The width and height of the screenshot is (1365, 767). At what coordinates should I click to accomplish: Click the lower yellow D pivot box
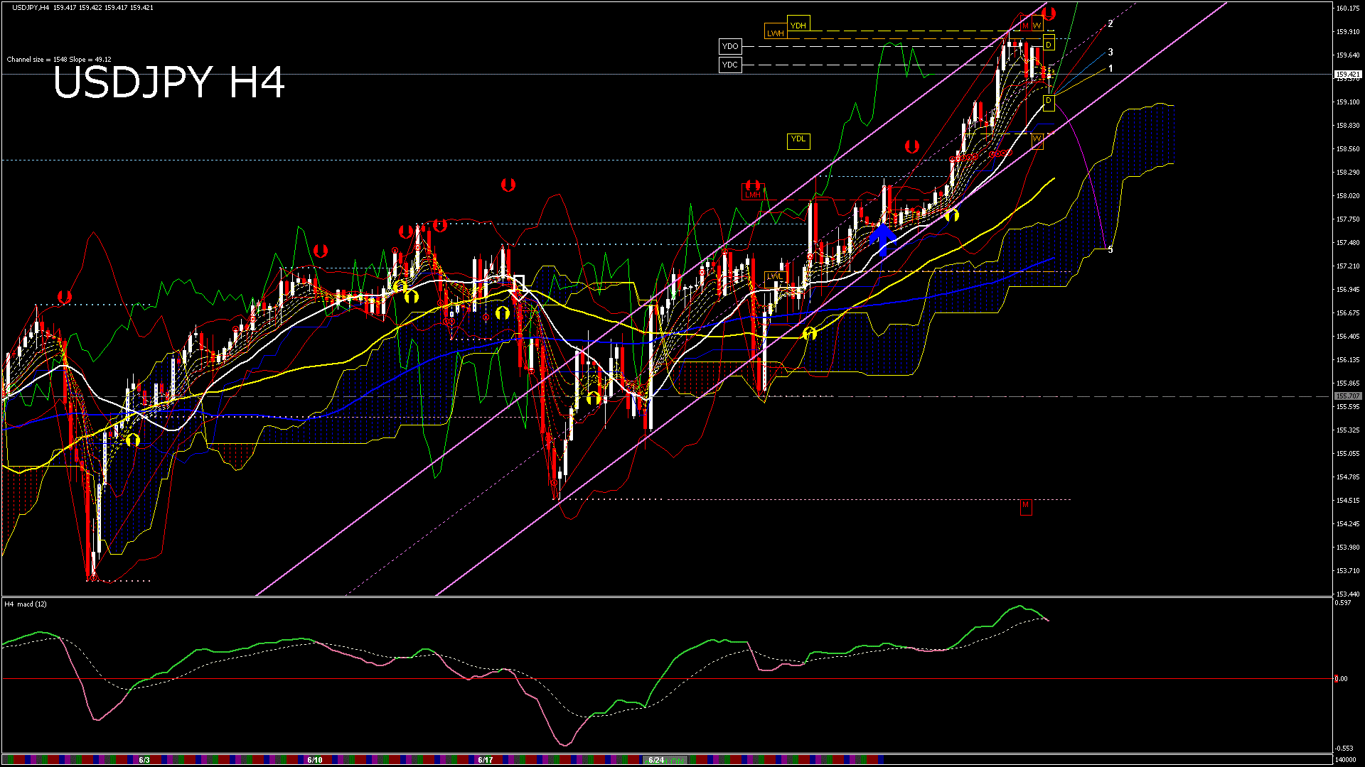coord(1048,102)
